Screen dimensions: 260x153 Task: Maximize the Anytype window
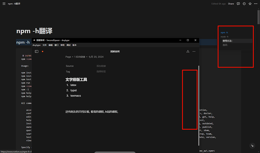tap(188, 40)
